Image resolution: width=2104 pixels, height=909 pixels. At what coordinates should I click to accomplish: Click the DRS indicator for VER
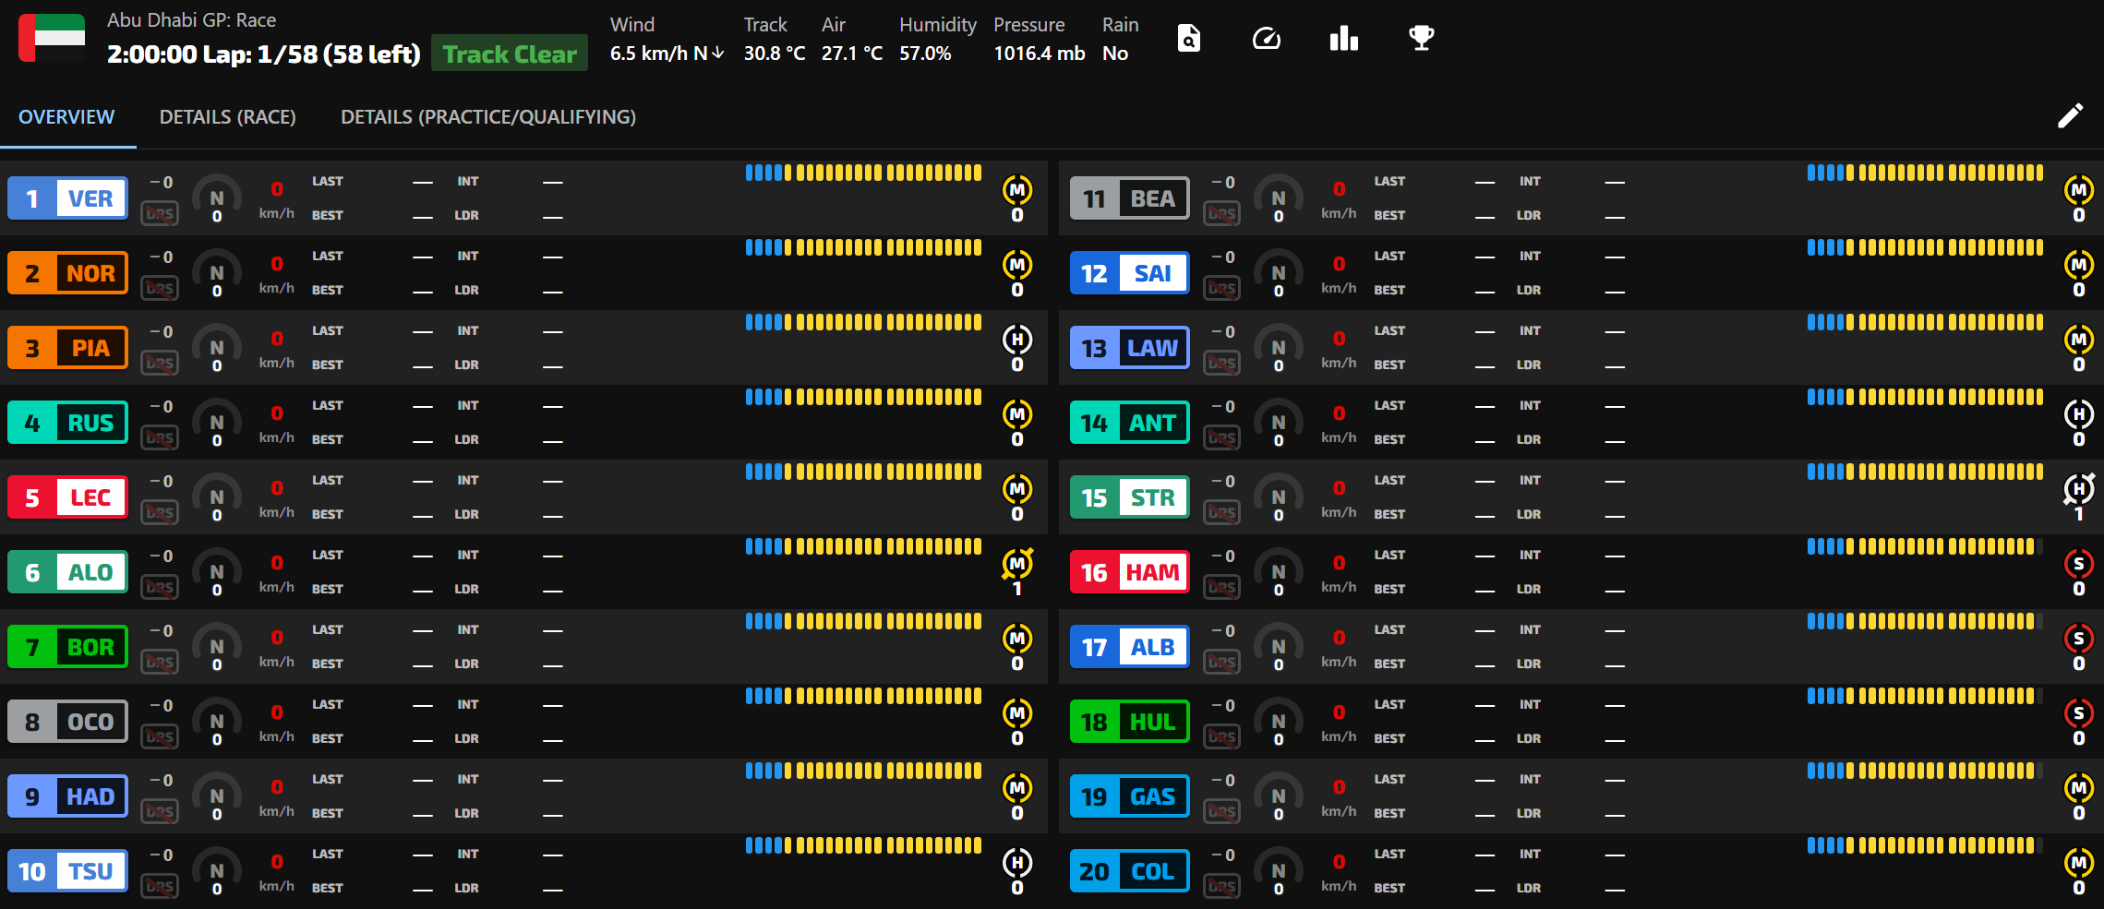pyautogui.click(x=160, y=214)
